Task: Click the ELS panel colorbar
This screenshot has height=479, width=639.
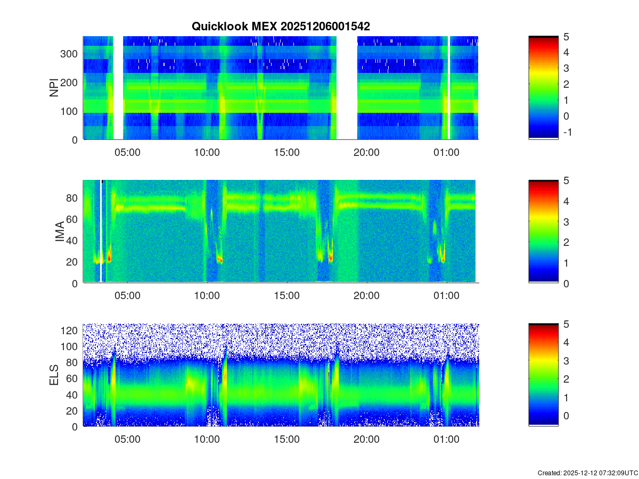Action: (x=543, y=375)
